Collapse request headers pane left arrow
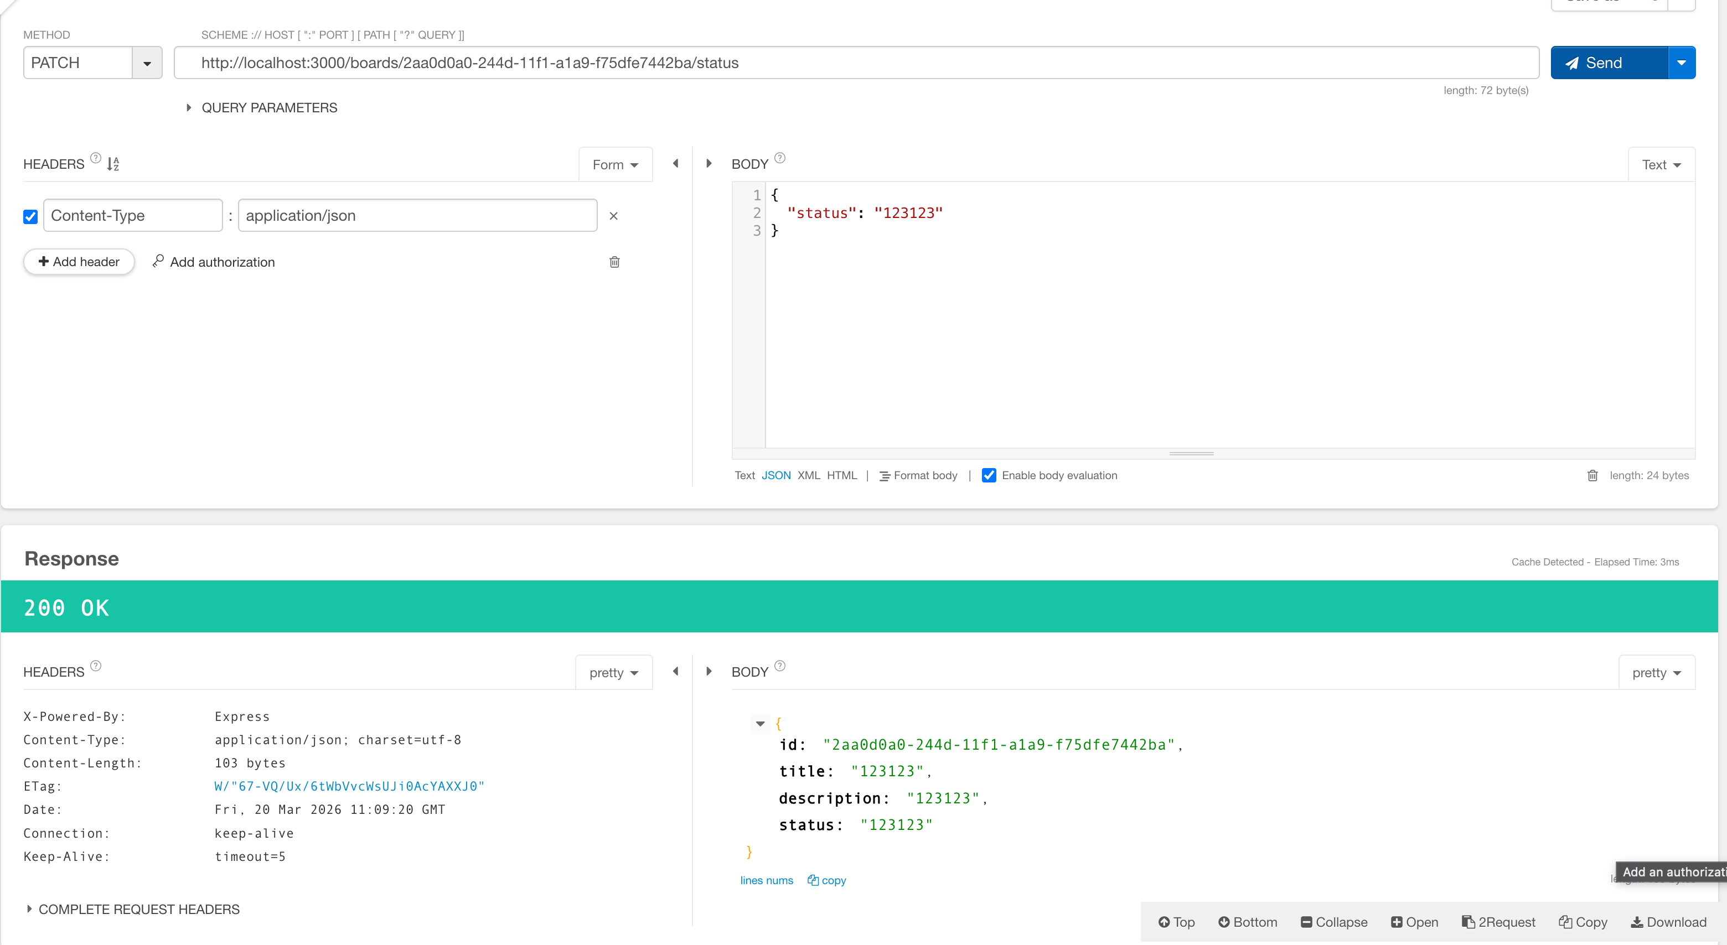Viewport: 1727px width, 945px height. 676,164
